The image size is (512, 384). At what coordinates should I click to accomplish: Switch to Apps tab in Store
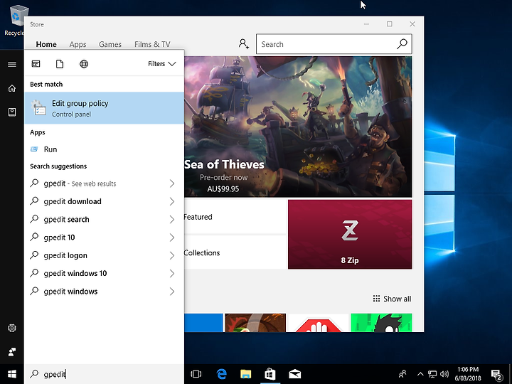point(78,44)
